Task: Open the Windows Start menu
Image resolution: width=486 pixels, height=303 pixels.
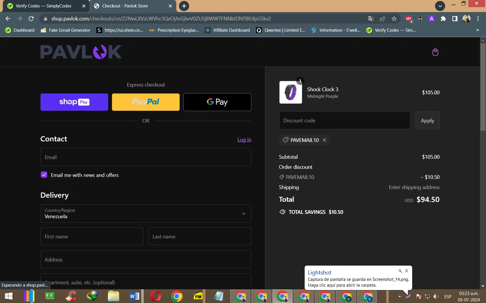Action: click(9, 296)
